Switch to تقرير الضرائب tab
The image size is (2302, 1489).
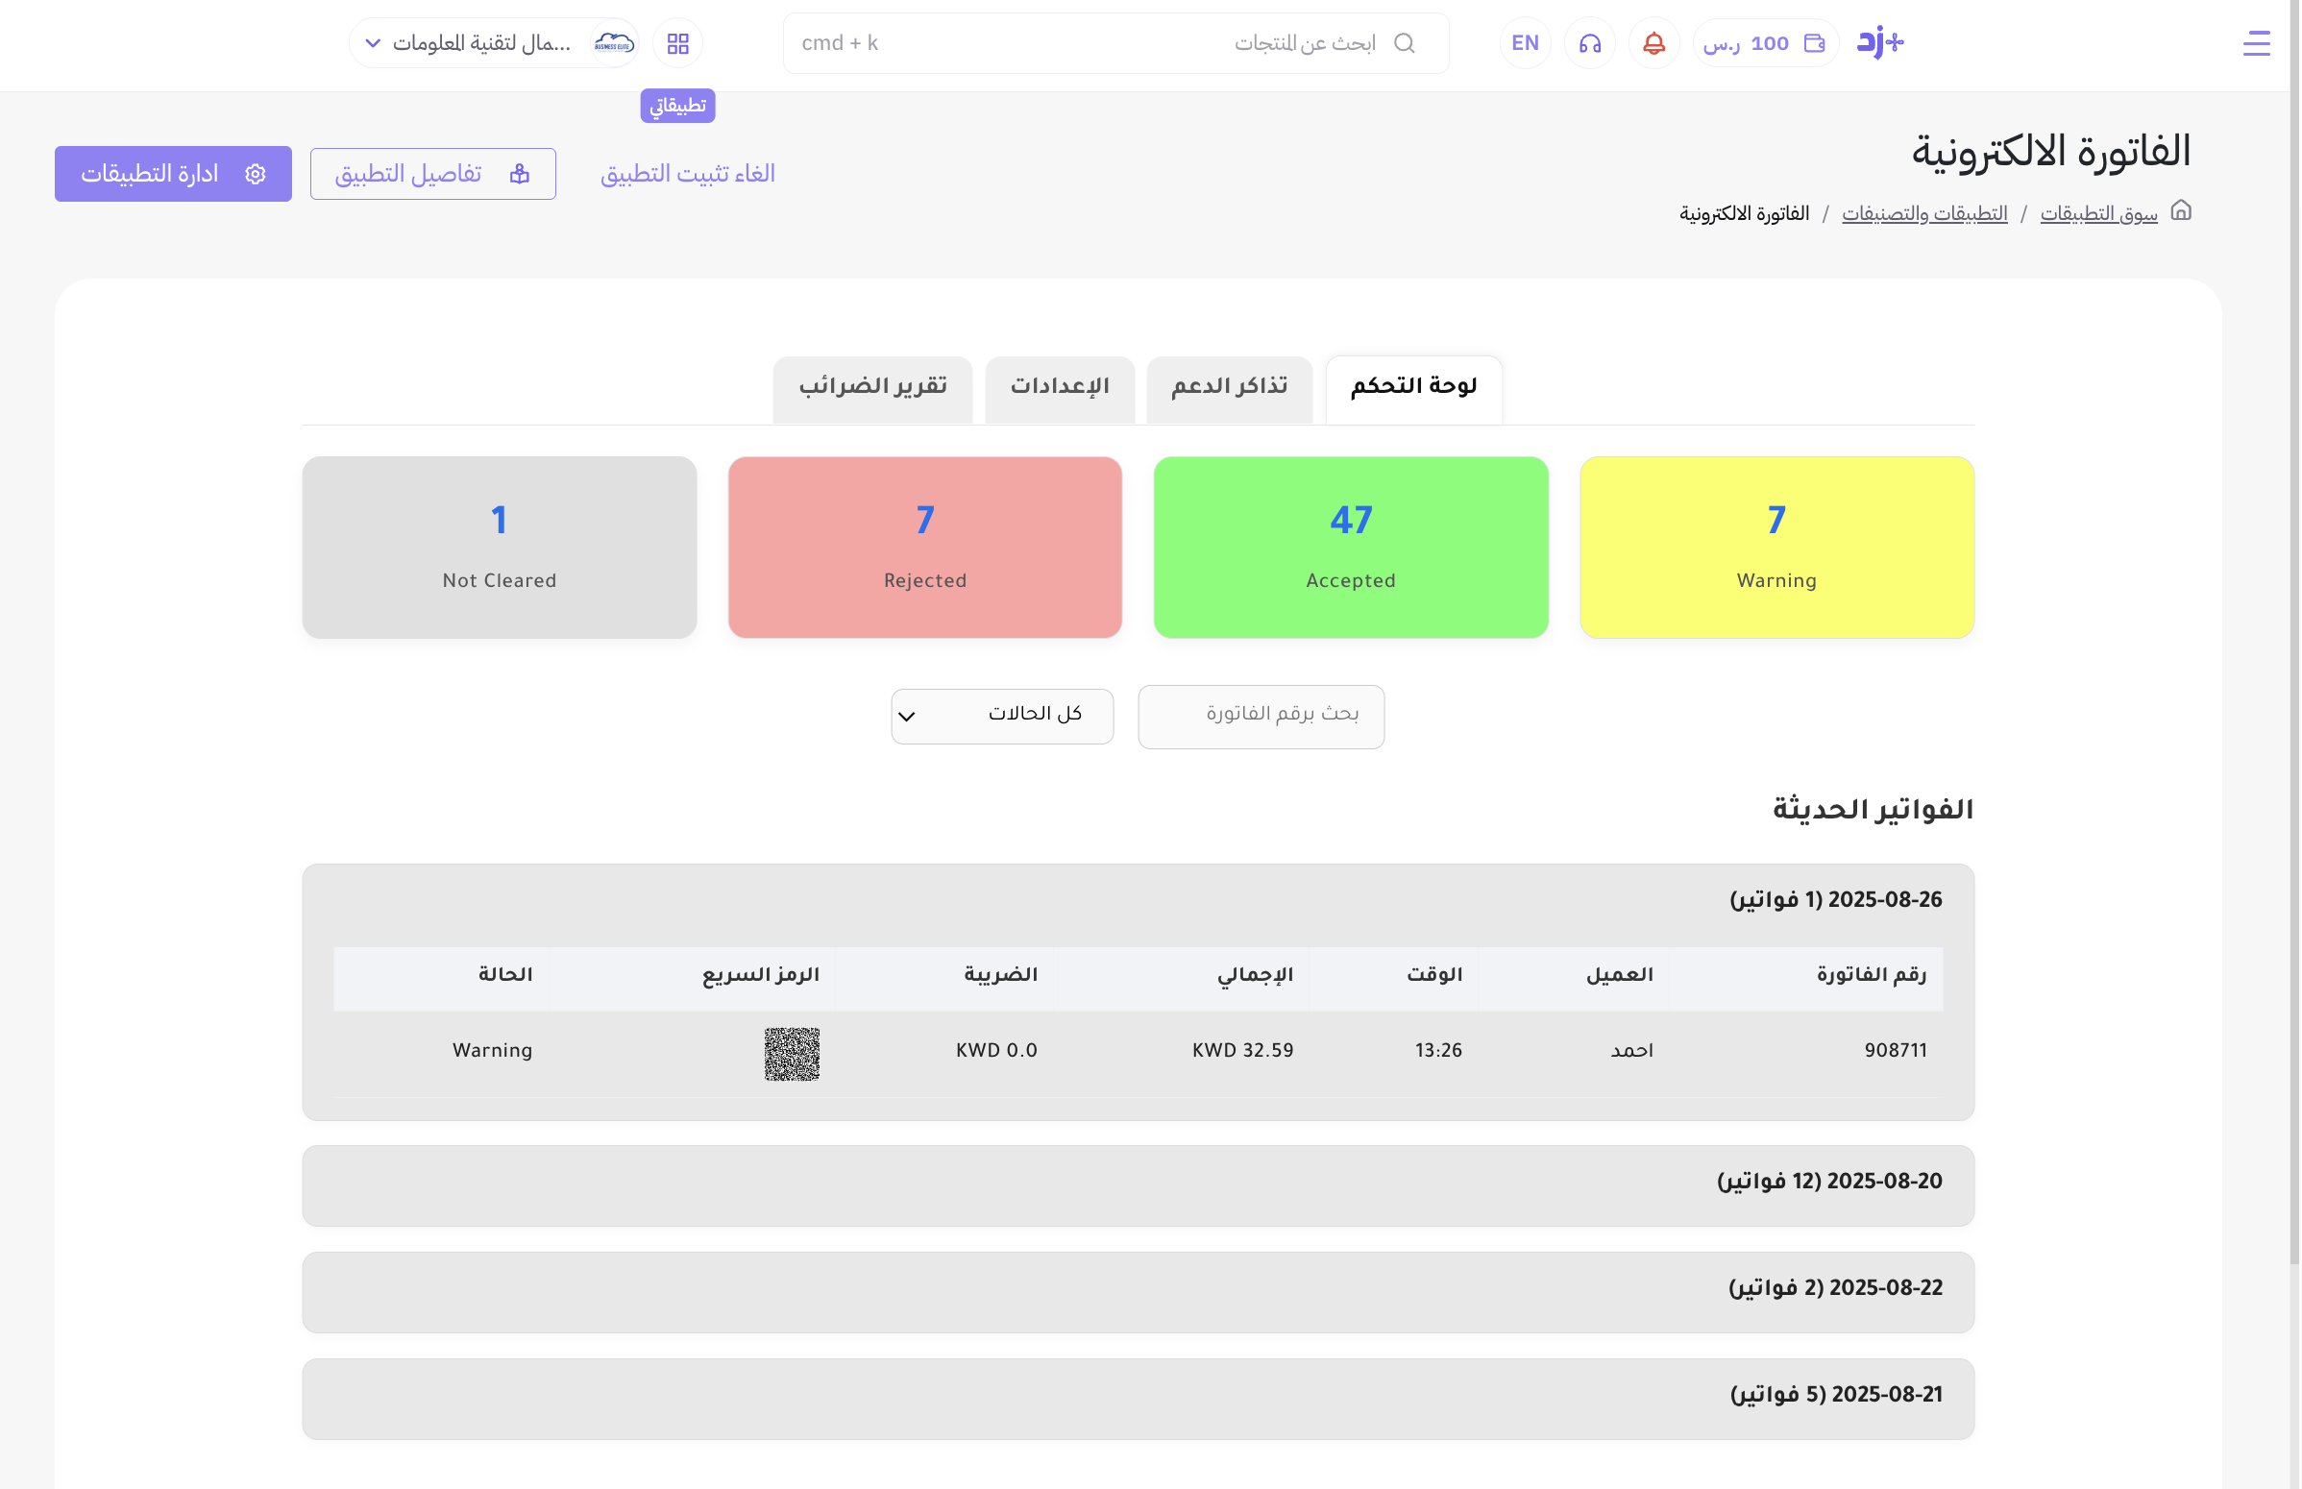[x=872, y=388]
